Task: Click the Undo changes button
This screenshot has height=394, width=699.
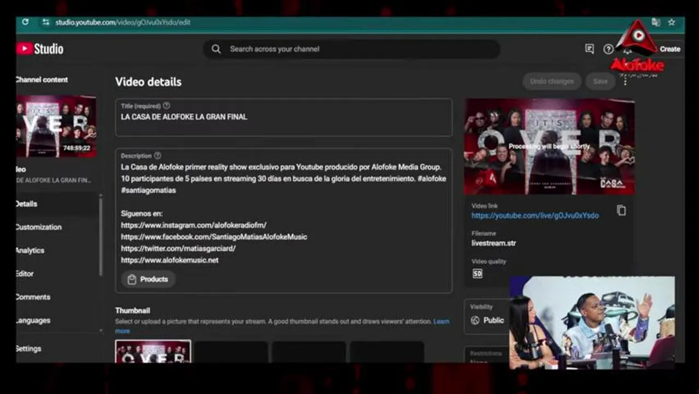Action: [552, 82]
